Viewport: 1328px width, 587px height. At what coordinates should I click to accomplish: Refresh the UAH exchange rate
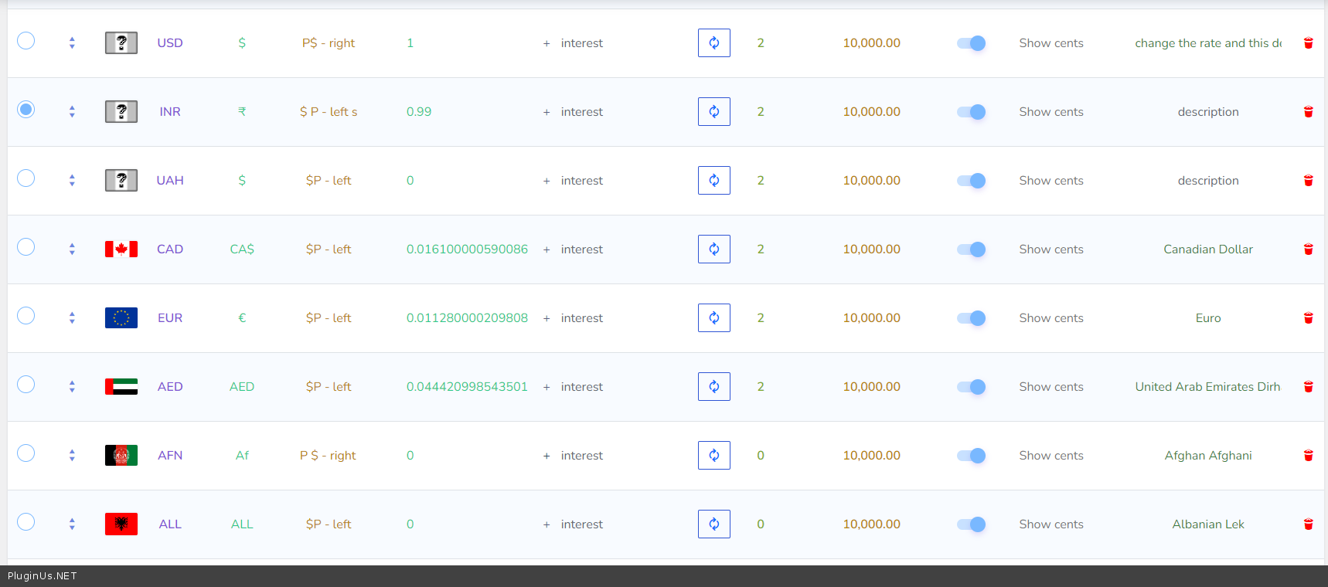[714, 181]
